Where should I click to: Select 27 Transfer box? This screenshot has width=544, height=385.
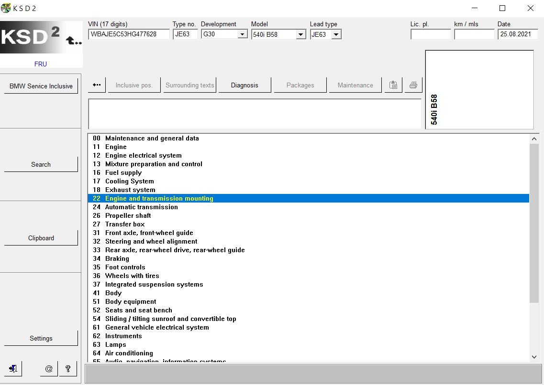tap(309, 224)
